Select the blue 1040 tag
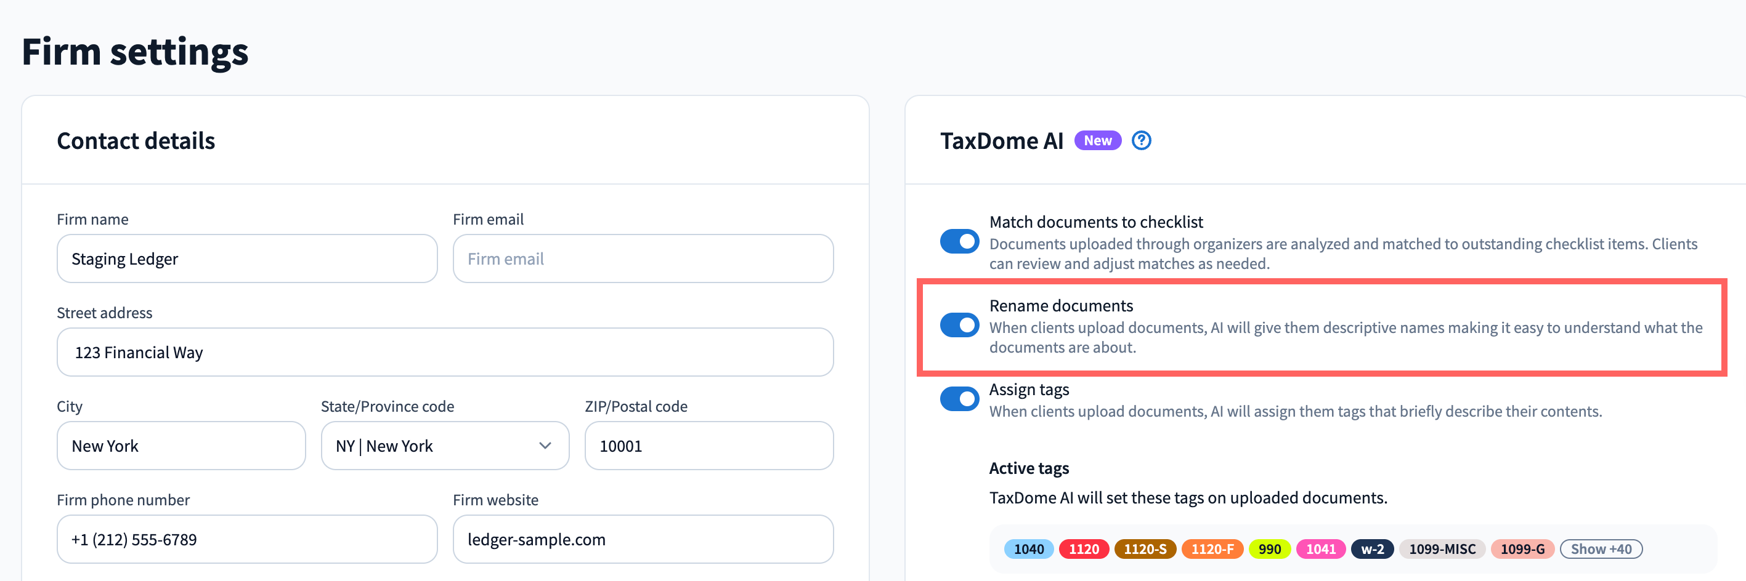This screenshot has width=1746, height=581. [x=1028, y=548]
